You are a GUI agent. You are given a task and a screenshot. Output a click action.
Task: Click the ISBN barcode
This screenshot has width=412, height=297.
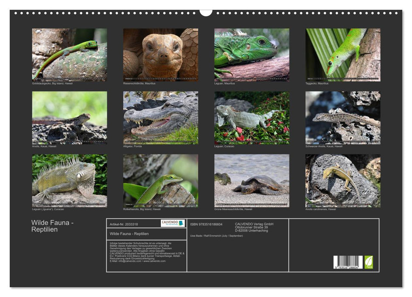pos(348,262)
